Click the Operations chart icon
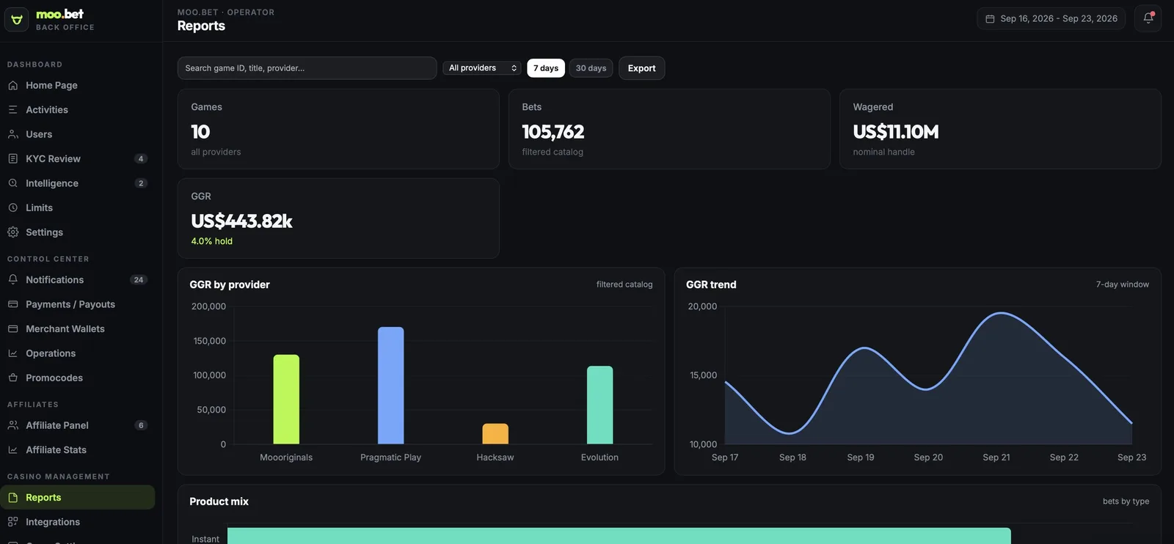This screenshot has height=544, width=1174. [x=12, y=353]
